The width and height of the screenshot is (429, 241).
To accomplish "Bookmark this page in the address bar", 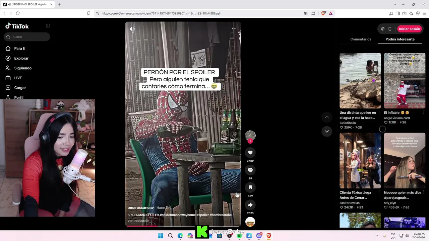I will pos(88,13).
